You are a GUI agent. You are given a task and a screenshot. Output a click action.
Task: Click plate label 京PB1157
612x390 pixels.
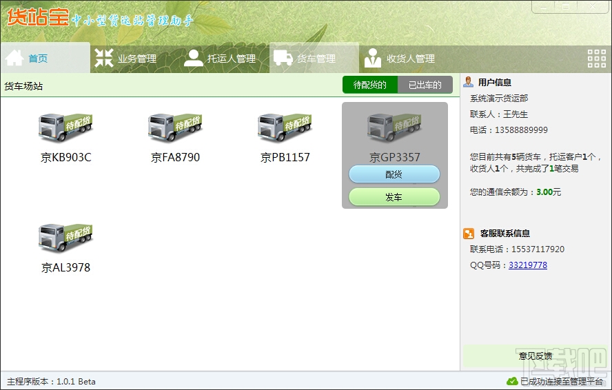pos(285,157)
